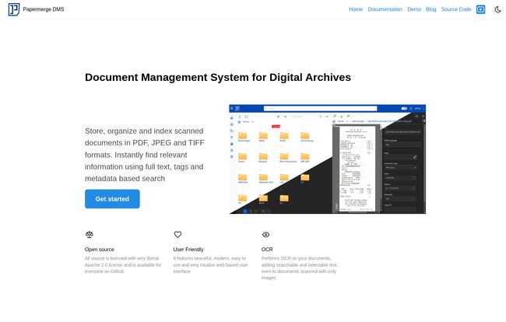
Task: Click the Open source feature title
Action: click(x=99, y=250)
